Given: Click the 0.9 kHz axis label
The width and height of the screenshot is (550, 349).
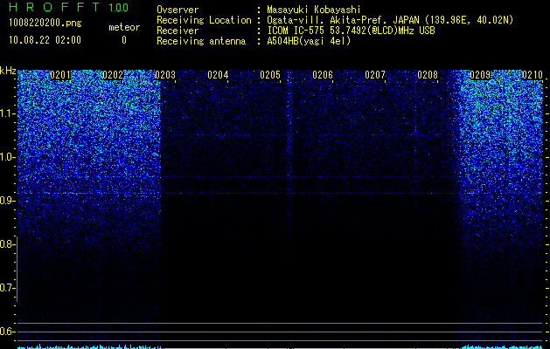Looking at the screenshot, I should pyautogui.click(x=6, y=201).
